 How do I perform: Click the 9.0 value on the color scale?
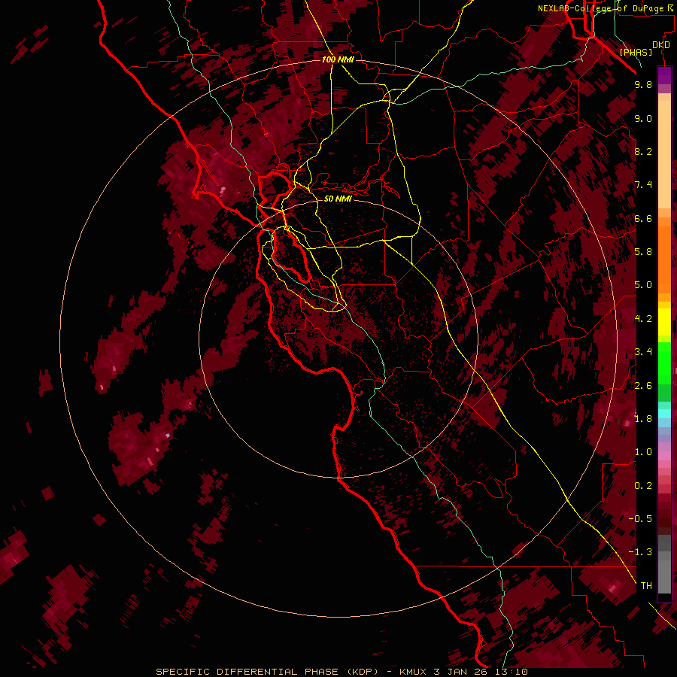[643, 118]
